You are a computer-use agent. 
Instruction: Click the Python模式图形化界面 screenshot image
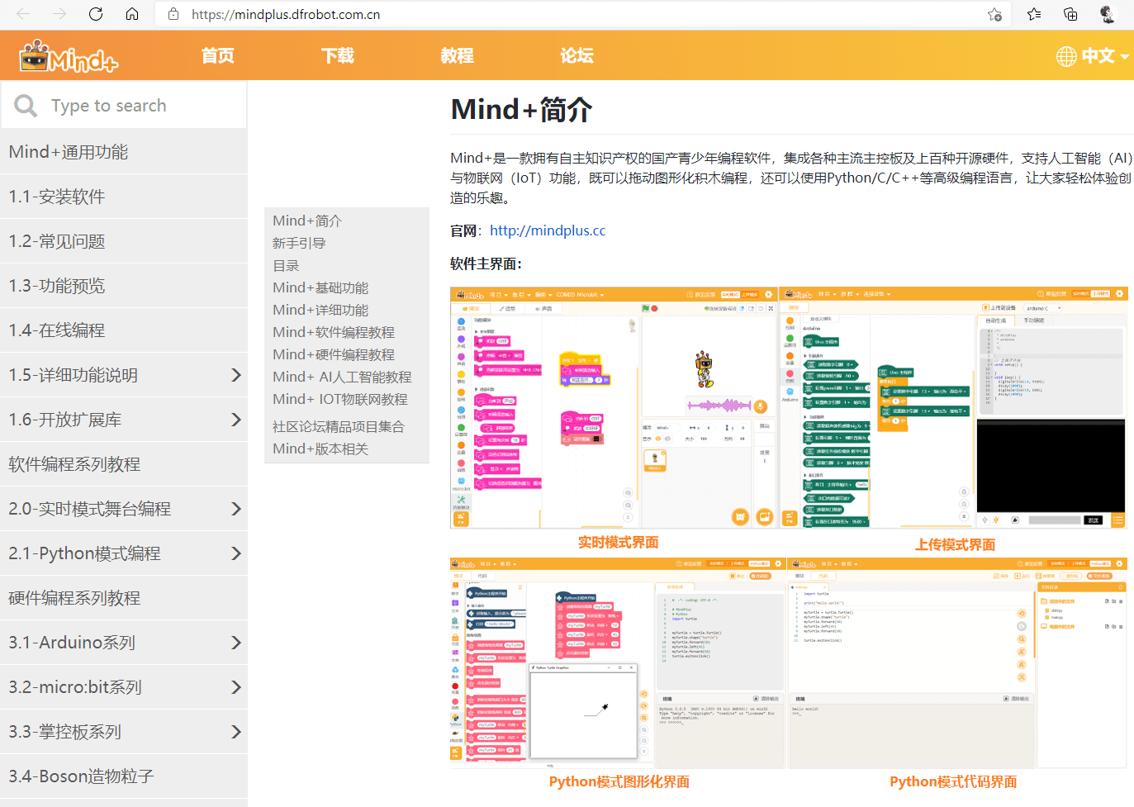[x=616, y=663]
